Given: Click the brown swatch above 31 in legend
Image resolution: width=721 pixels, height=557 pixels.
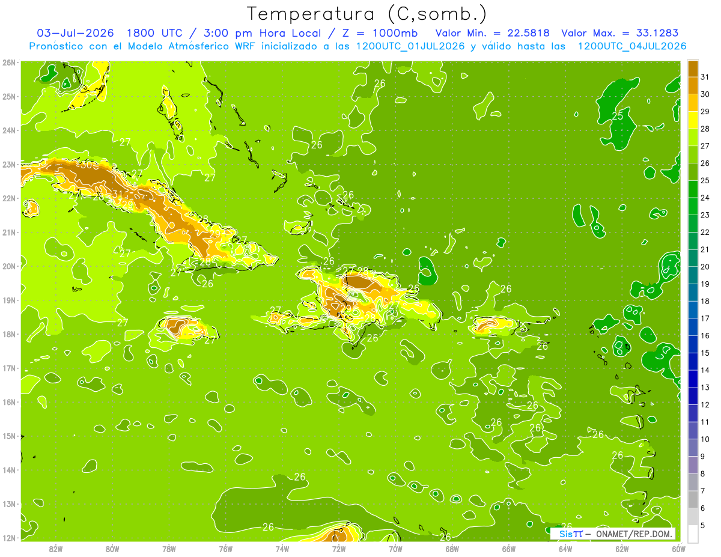Looking at the screenshot, I should click(693, 68).
